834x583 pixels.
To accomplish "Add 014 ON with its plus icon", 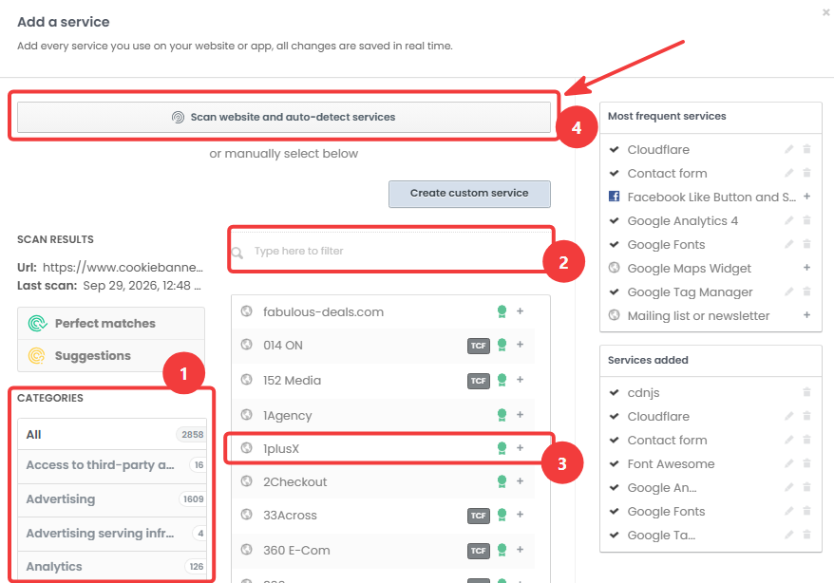I will [x=521, y=345].
